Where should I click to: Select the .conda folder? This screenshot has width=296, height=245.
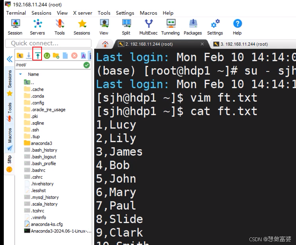34,96
